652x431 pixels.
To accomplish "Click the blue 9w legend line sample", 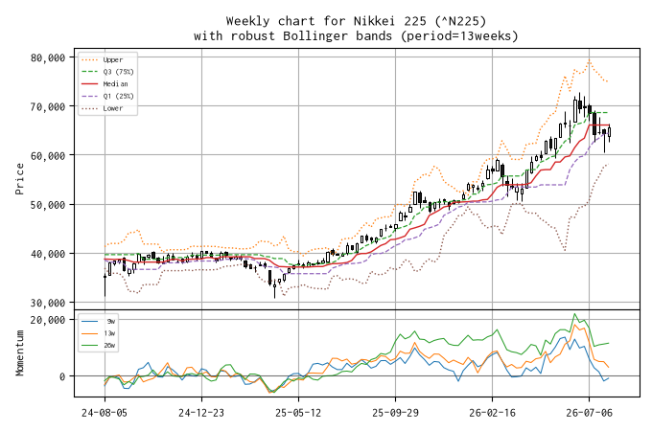I will tap(90, 321).
